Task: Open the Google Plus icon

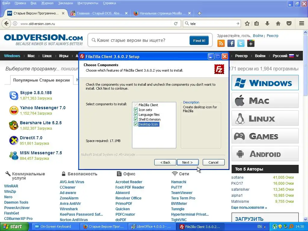Action: tap(251, 43)
